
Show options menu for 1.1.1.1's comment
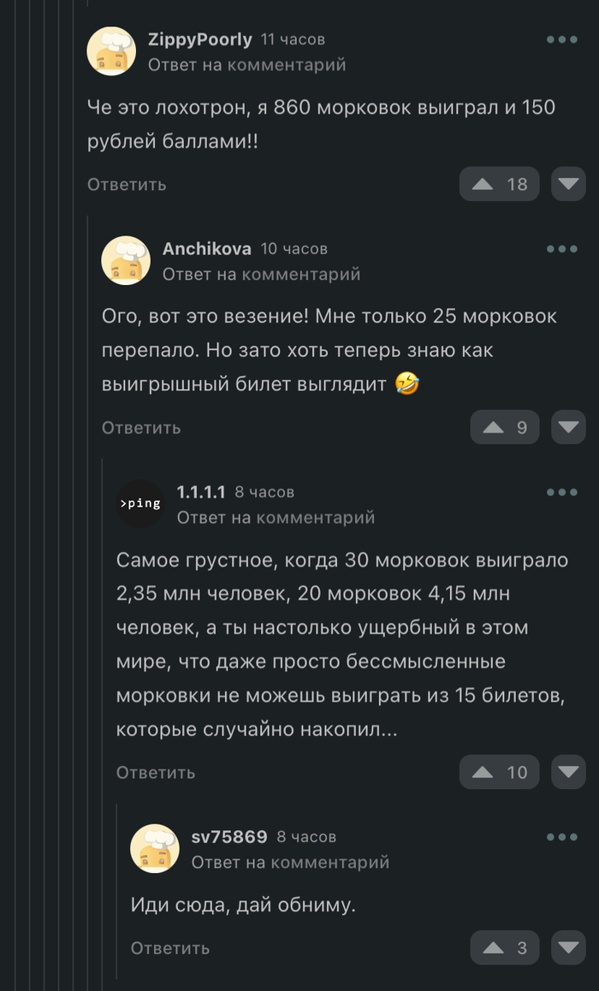tap(562, 492)
